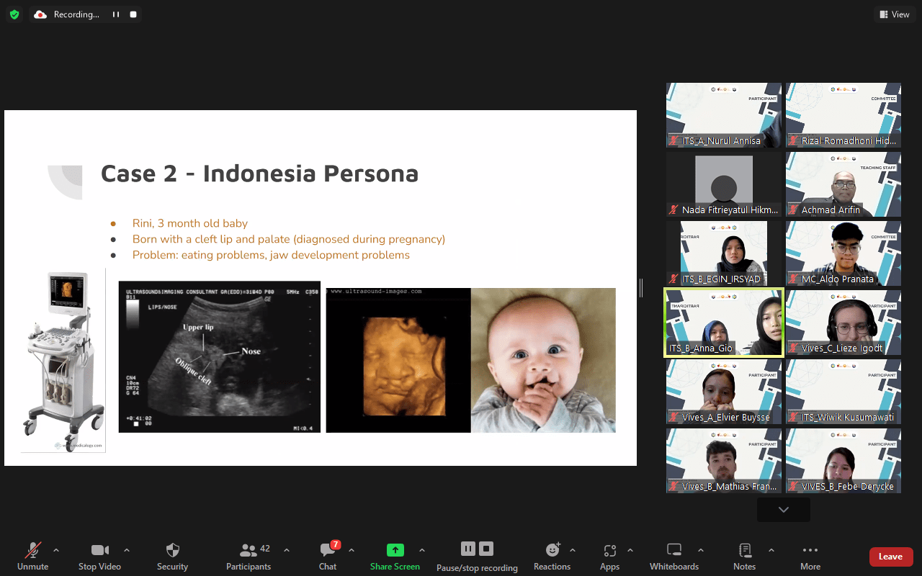Click the green encryption shield icon
Image resolution: width=922 pixels, height=576 pixels.
pyautogui.click(x=14, y=14)
